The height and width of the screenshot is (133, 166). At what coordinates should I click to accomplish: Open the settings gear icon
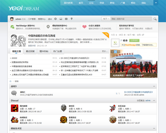[x=56, y=19]
